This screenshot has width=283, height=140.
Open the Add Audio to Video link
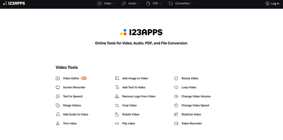click(76, 114)
